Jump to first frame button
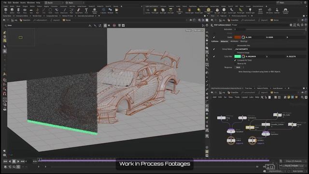Screen dimensions: 309x174 pos(5,161)
